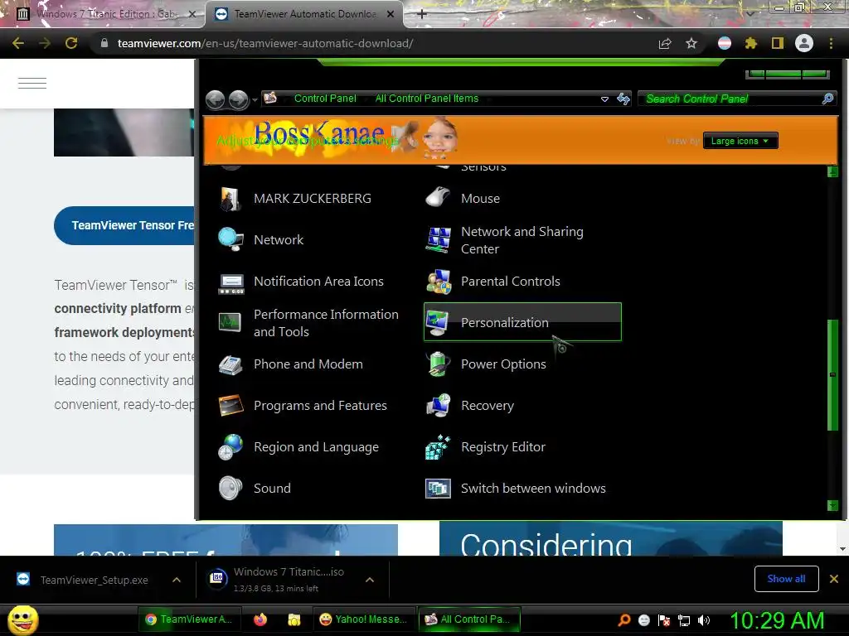Viewport: 849px width, 636px height.
Task: Open Chrome side panel icon
Action: (x=778, y=43)
